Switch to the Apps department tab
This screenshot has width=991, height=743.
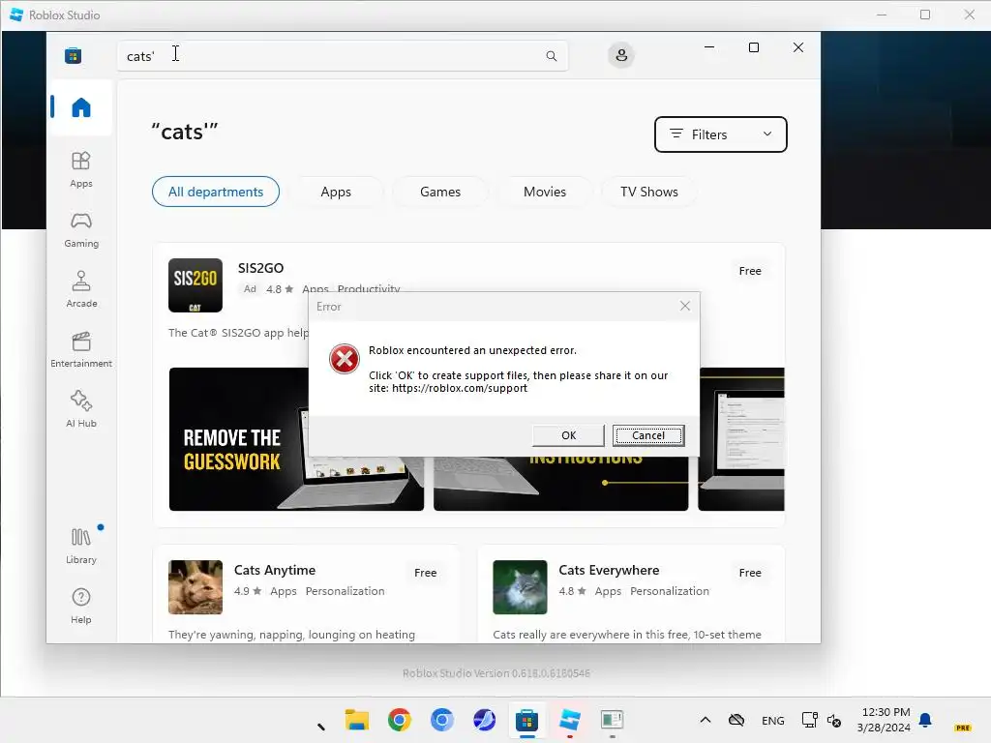coord(336,192)
